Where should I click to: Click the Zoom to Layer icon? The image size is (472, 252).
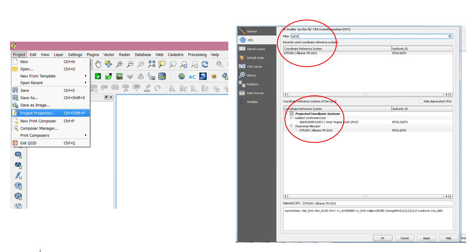[x=173, y=64]
